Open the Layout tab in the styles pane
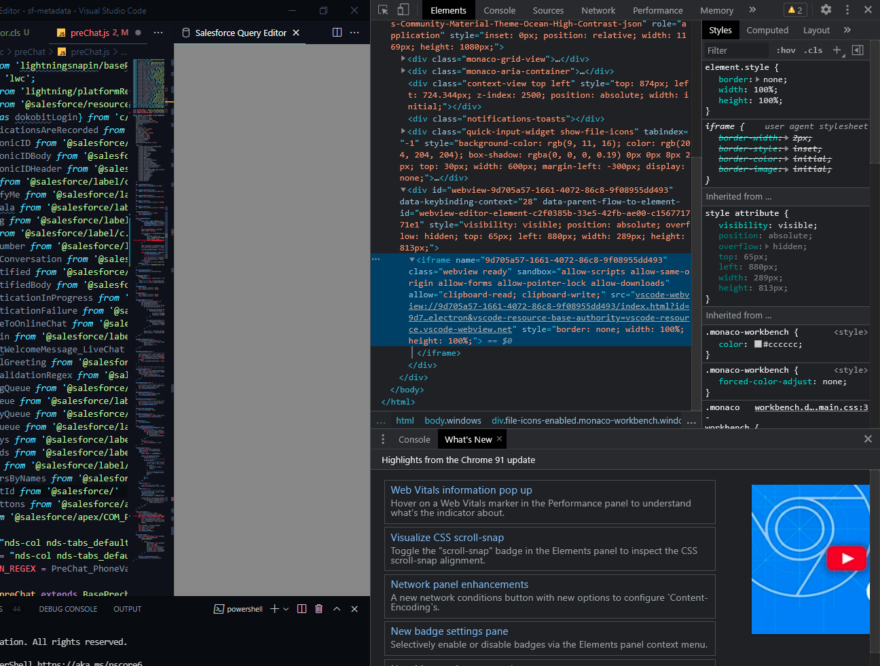The height and width of the screenshot is (666, 880). pyautogui.click(x=816, y=30)
